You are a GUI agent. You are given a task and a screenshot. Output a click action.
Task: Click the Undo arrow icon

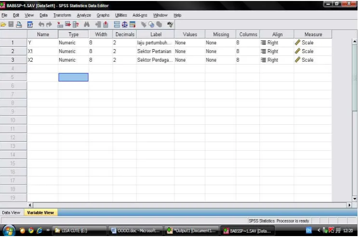pos(41,25)
